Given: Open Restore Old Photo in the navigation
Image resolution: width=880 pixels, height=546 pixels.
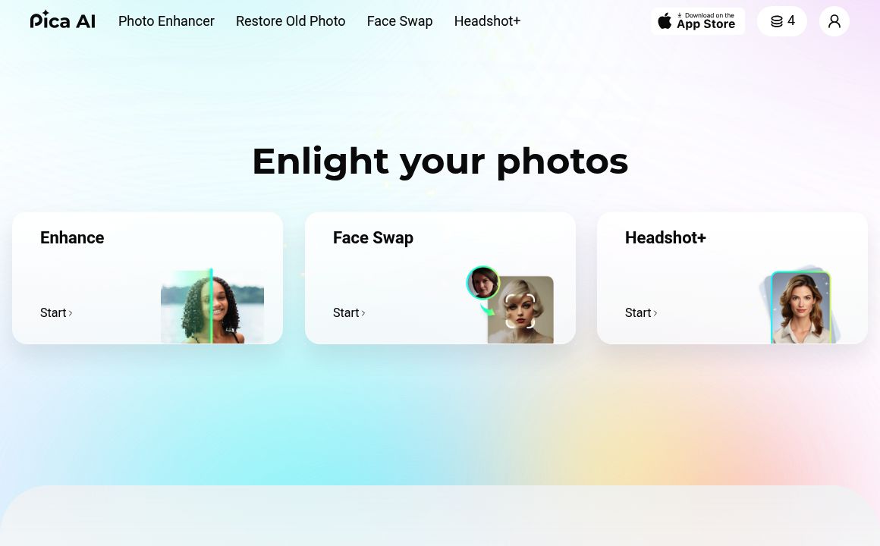Looking at the screenshot, I should pyautogui.click(x=291, y=21).
